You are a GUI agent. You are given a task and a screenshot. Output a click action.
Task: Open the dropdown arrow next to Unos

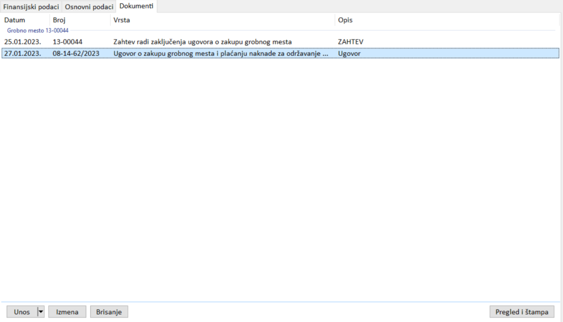coord(40,312)
